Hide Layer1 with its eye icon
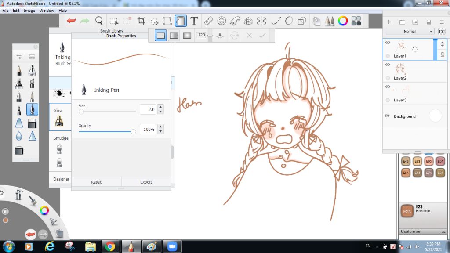The image size is (450, 253). [388, 43]
